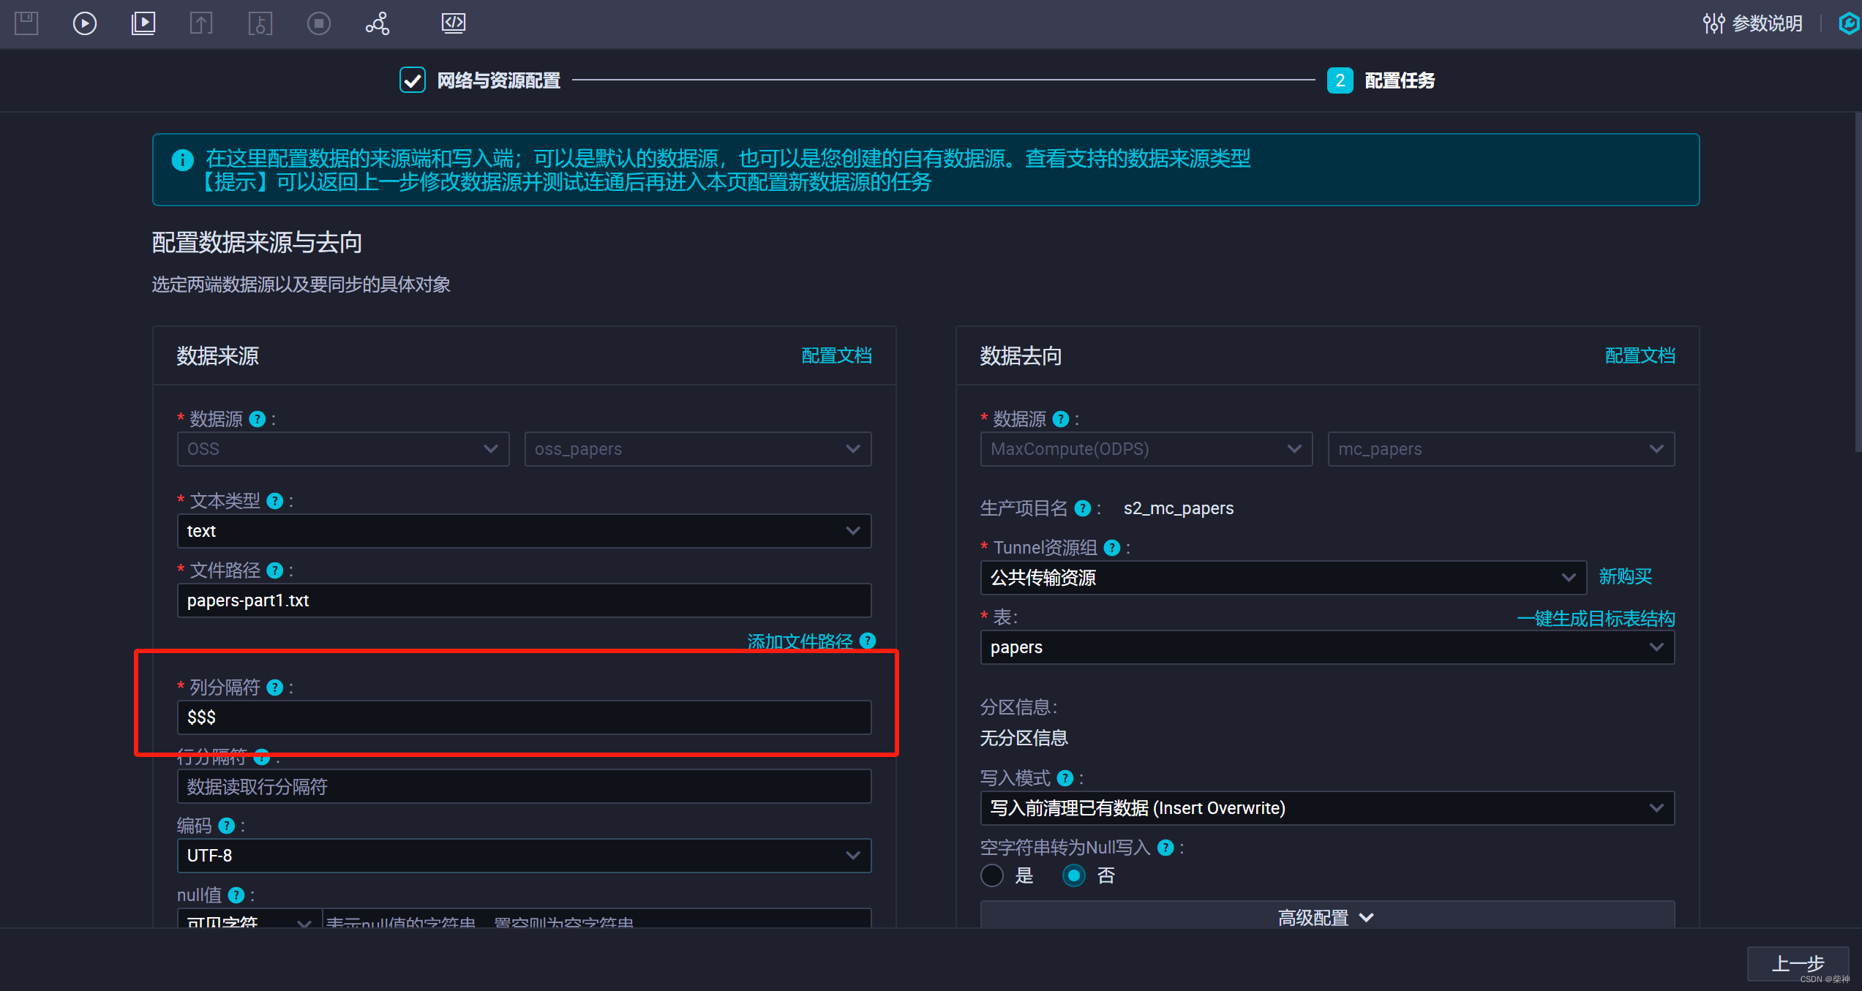
Task: Click the 文件路径 input field
Action: pos(524,600)
